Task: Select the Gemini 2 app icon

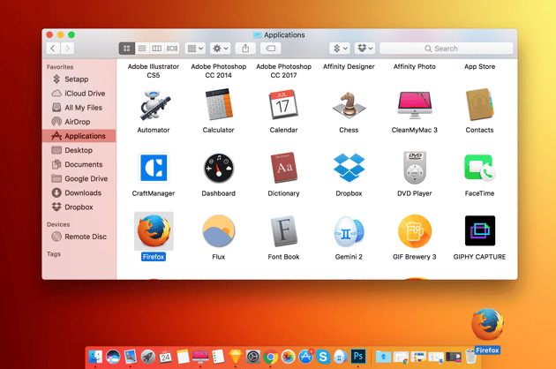Action: [349, 231]
